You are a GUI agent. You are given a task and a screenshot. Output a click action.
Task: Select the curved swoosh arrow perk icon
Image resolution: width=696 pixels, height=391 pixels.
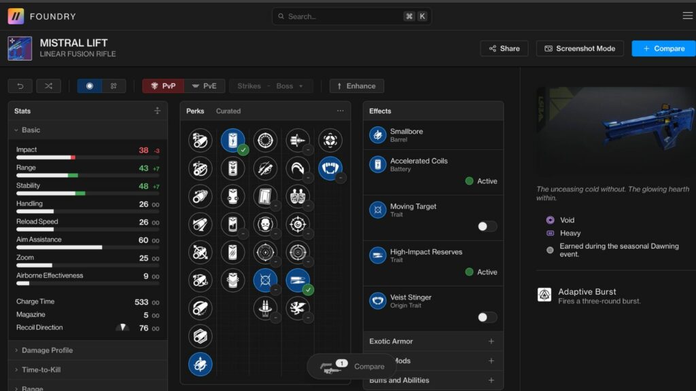coord(298,168)
